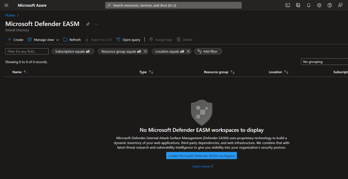This screenshot has height=179, width=348.
Task: Click the Create toolbar button
Action: (x=15, y=40)
